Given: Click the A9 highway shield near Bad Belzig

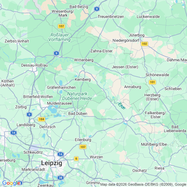Looking at the screenshot, I should 97,9.
